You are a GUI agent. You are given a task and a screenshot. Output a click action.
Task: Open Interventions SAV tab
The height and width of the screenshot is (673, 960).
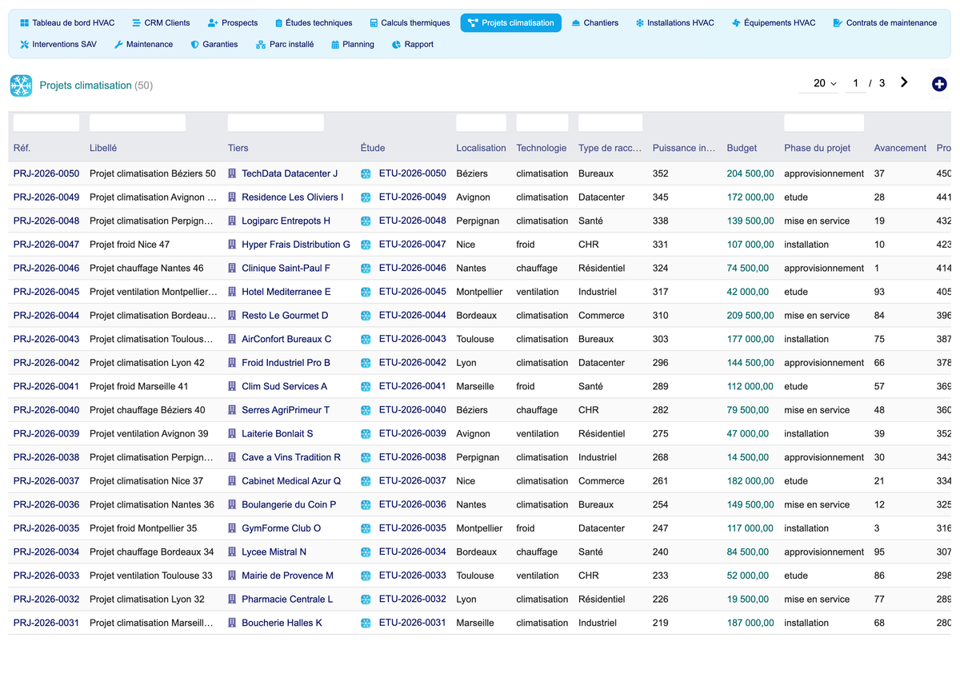58,45
